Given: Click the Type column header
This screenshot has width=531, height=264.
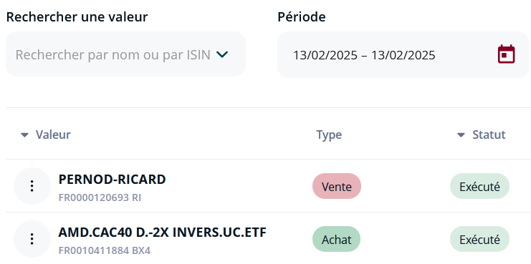Looking at the screenshot, I should (x=329, y=135).
